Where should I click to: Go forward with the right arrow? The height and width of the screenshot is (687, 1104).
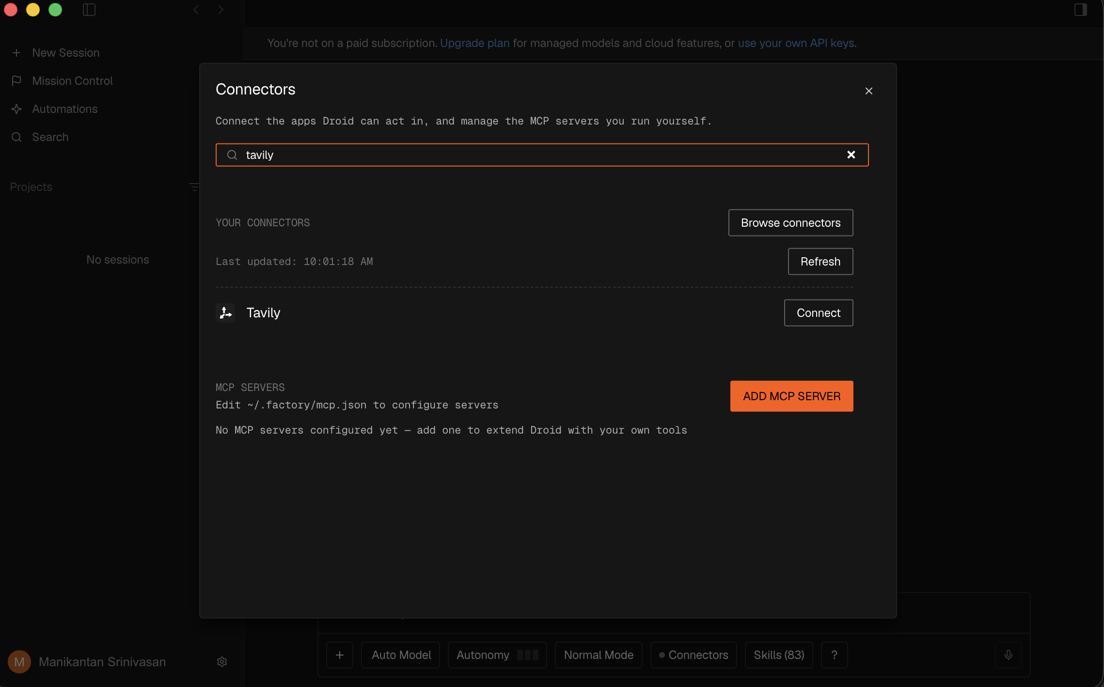pos(221,10)
